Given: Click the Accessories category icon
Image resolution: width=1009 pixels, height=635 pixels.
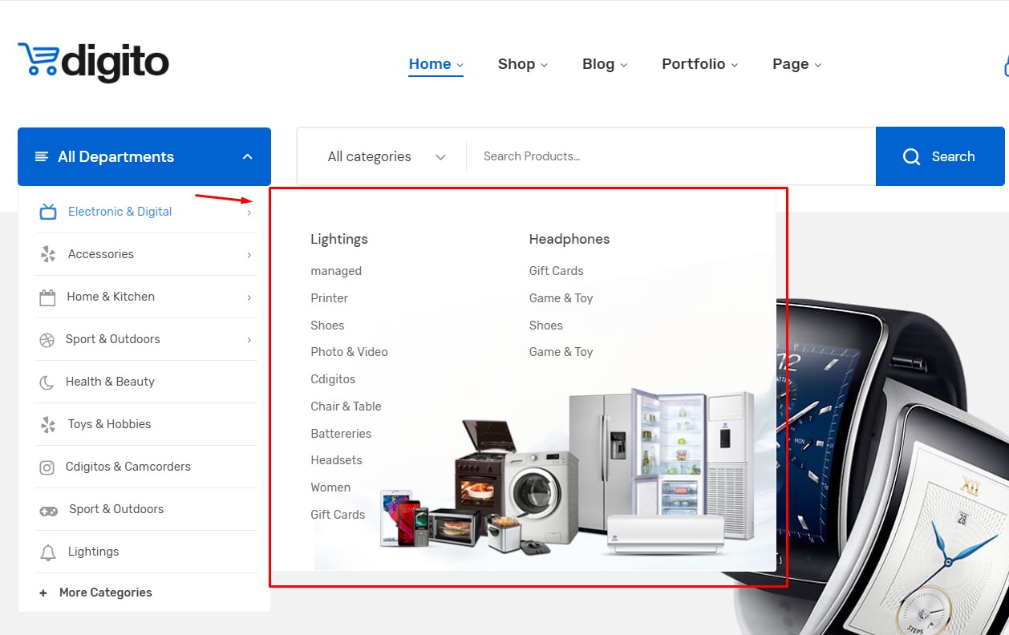Looking at the screenshot, I should pos(48,254).
